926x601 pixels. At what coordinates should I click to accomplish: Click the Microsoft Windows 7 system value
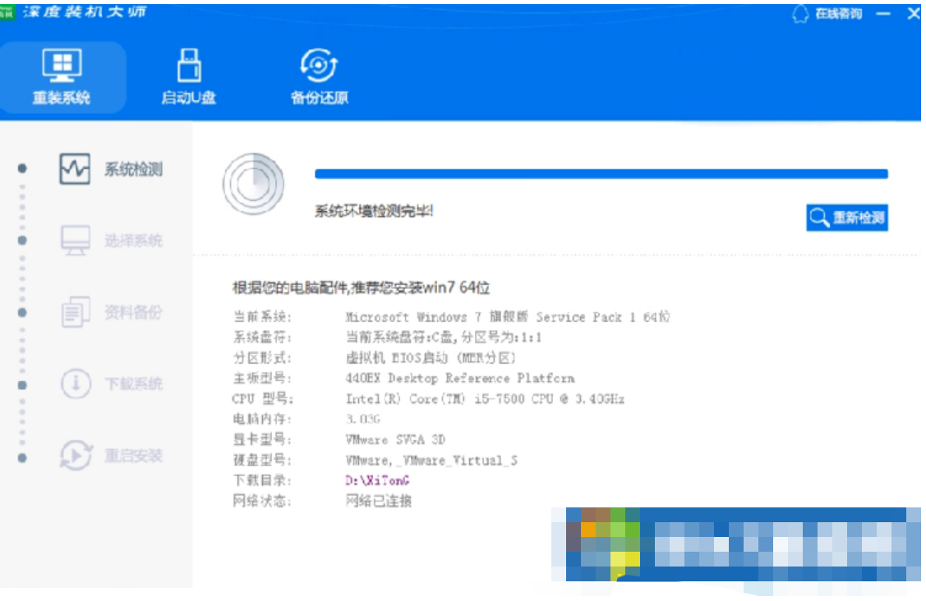[507, 317]
